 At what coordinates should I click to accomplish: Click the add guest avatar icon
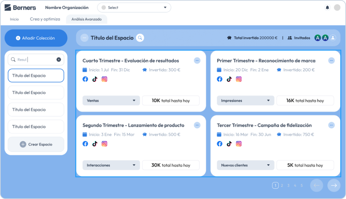[x=333, y=38]
